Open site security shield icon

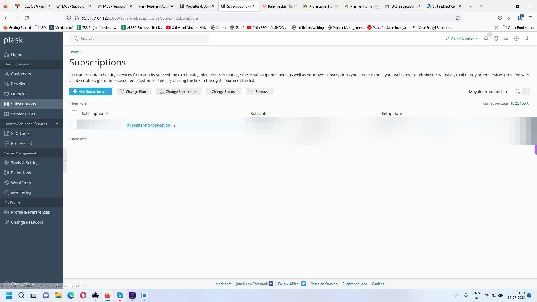tap(69, 18)
